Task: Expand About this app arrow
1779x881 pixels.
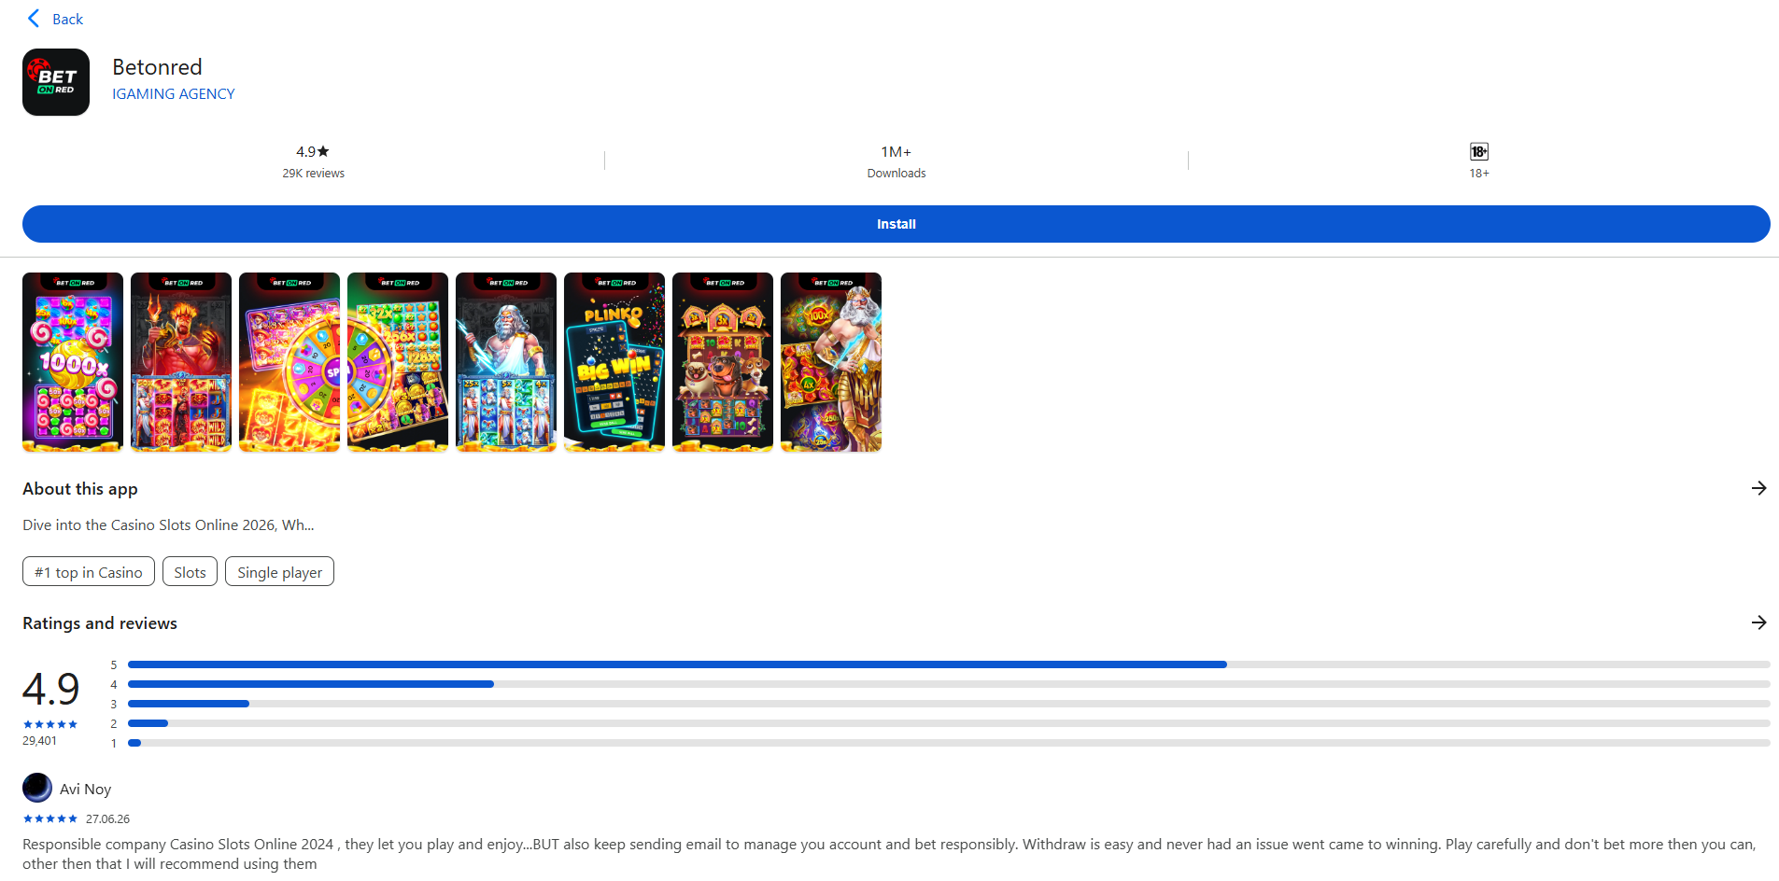Action: click(1758, 488)
